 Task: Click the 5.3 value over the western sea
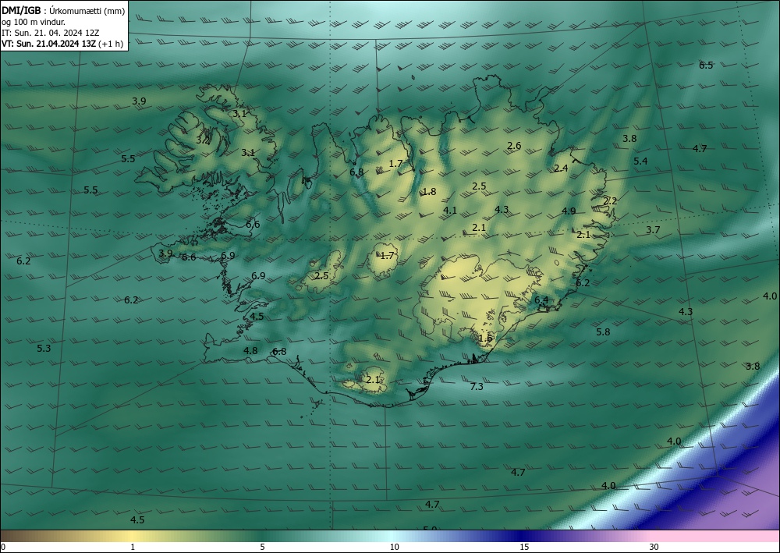[x=44, y=349]
